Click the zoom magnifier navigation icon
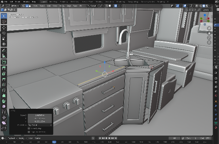 [209, 28]
